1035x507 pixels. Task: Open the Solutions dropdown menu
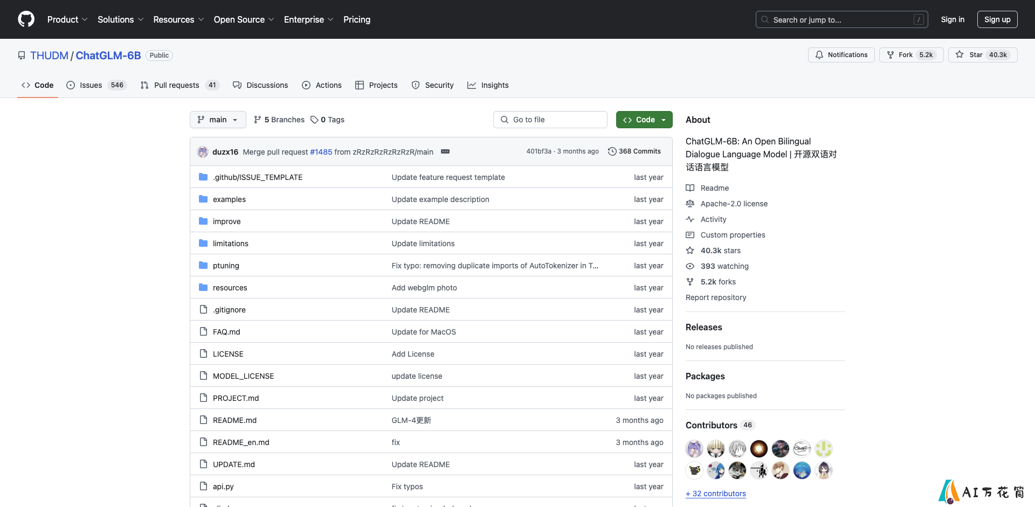[121, 19]
